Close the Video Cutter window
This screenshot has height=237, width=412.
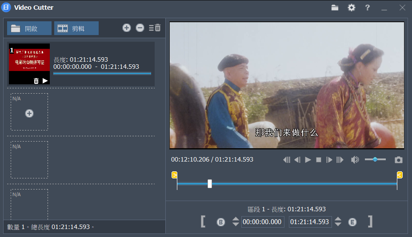point(402,8)
